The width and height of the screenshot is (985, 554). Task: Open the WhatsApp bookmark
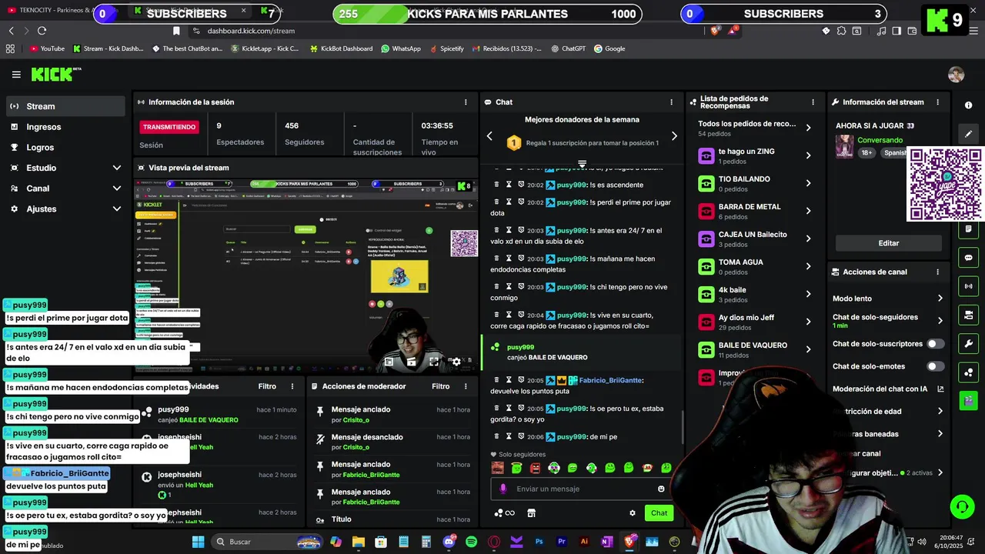coord(400,48)
